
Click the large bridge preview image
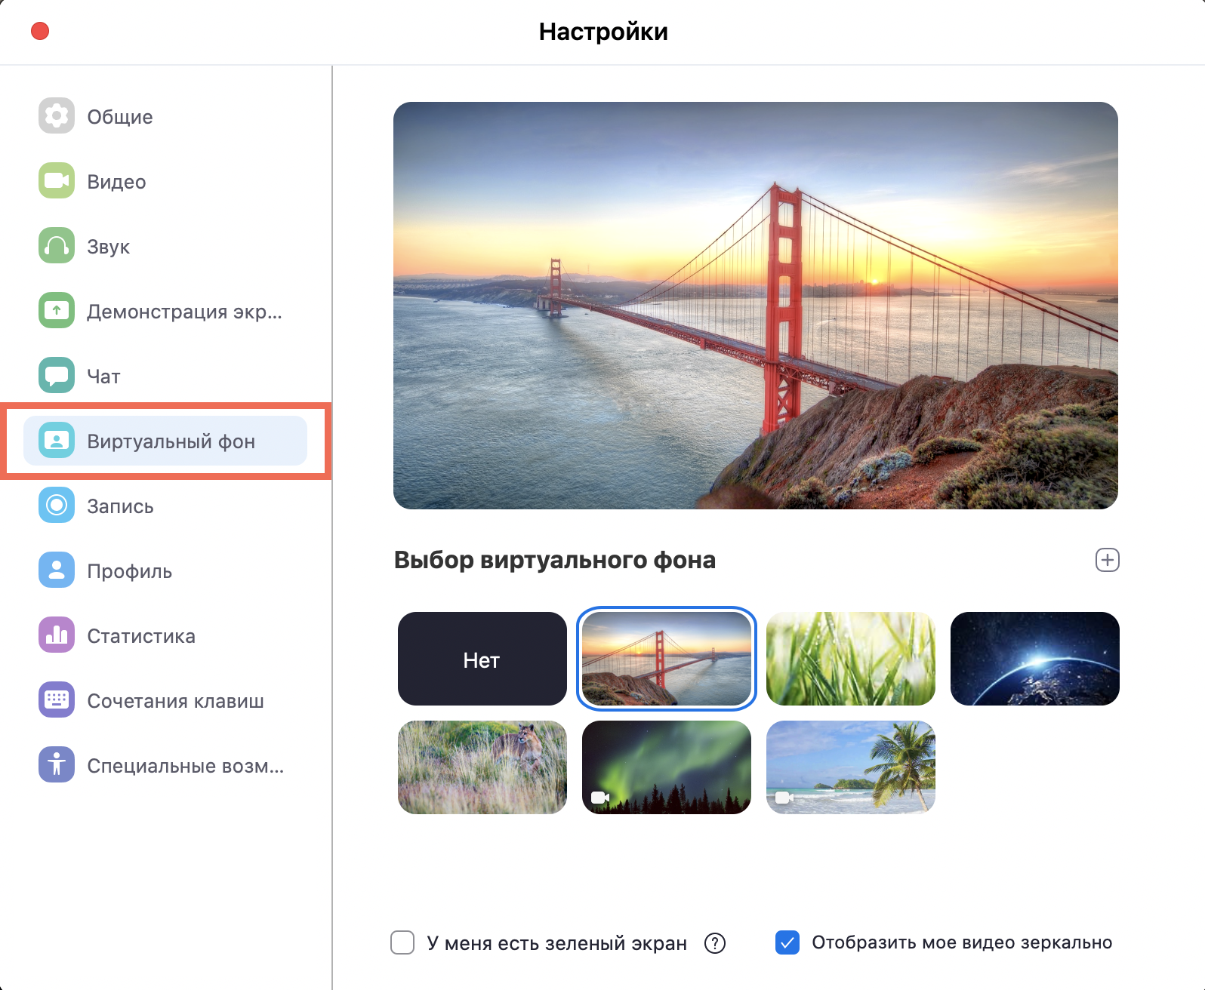(x=756, y=306)
